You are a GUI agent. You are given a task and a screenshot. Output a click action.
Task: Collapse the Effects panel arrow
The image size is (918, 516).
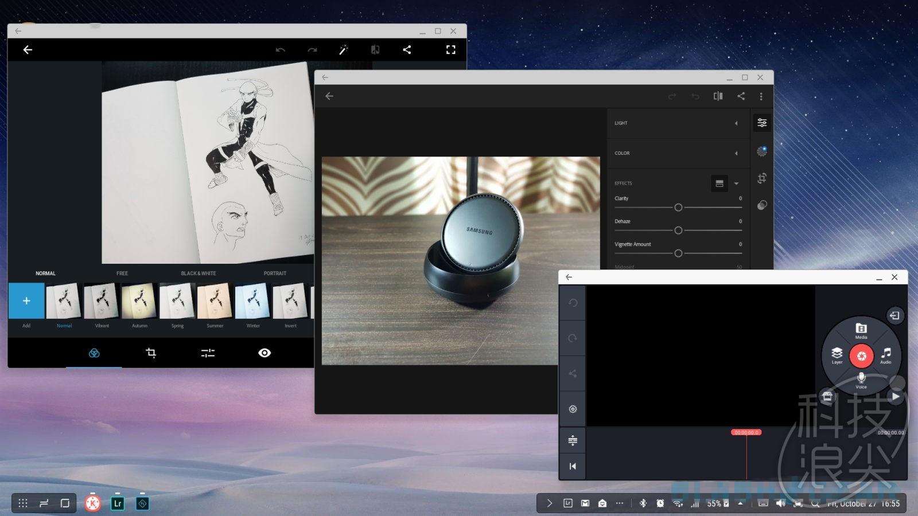(736, 183)
